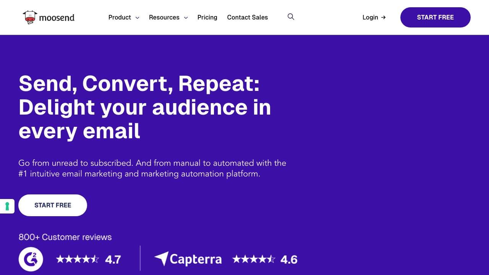Click the G2 star rating icons
The width and height of the screenshot is (489, 275).
(x=78, y=259)
